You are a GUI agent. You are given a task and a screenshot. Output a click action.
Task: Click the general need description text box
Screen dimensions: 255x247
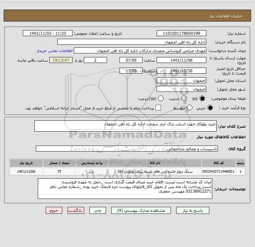pos(126,126)
